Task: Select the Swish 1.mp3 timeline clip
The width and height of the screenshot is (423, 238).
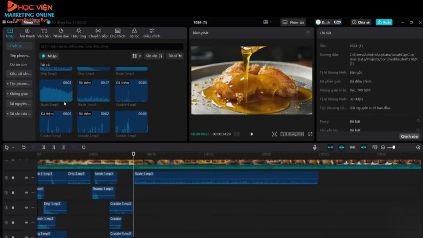Action: [x=105, y=178]
